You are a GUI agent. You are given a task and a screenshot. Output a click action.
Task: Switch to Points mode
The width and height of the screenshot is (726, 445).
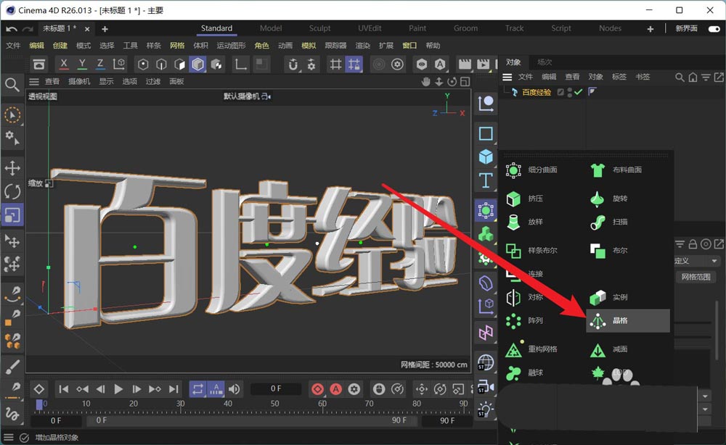(143, 65)
